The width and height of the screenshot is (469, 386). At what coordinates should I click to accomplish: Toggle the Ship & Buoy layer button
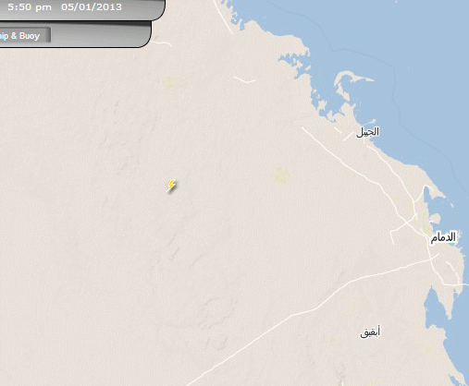(25, 36)
